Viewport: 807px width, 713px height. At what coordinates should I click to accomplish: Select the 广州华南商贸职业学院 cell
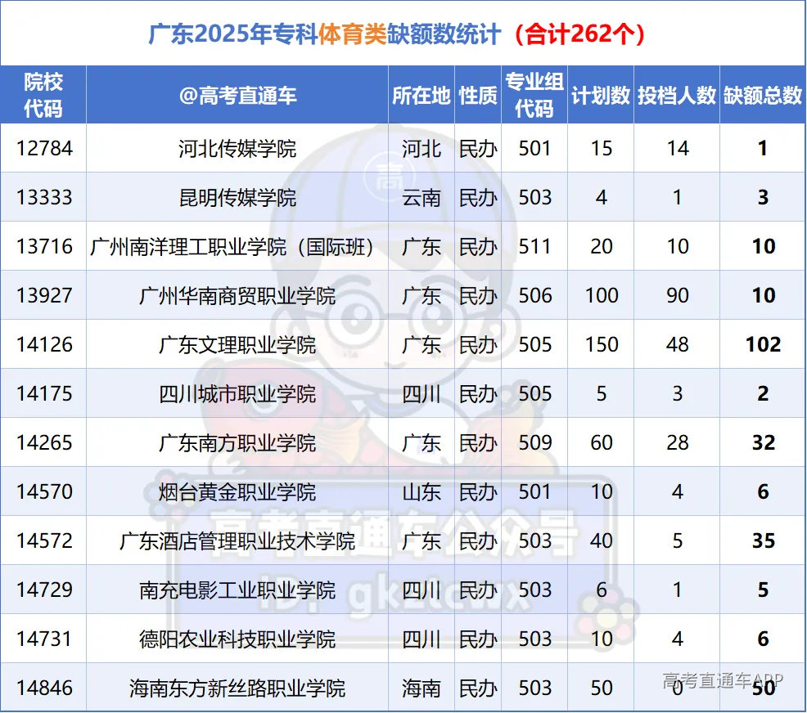(x=237, y=296)
